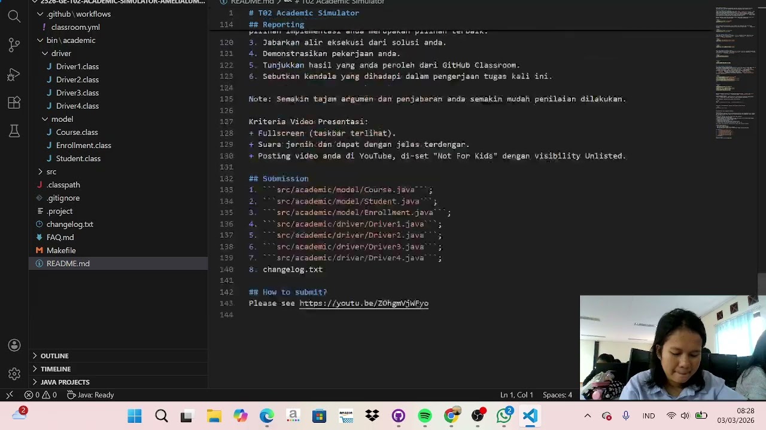
Task: Open the Accounts icon in activity bar
Action: [14, 345]
